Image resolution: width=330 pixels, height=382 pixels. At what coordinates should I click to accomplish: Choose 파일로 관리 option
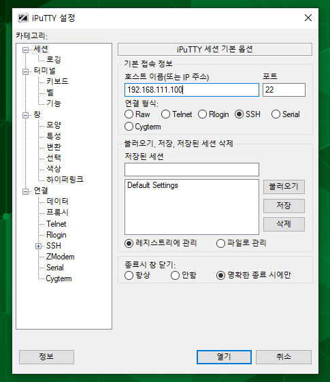pyautogui.click(x=241, y=243)
